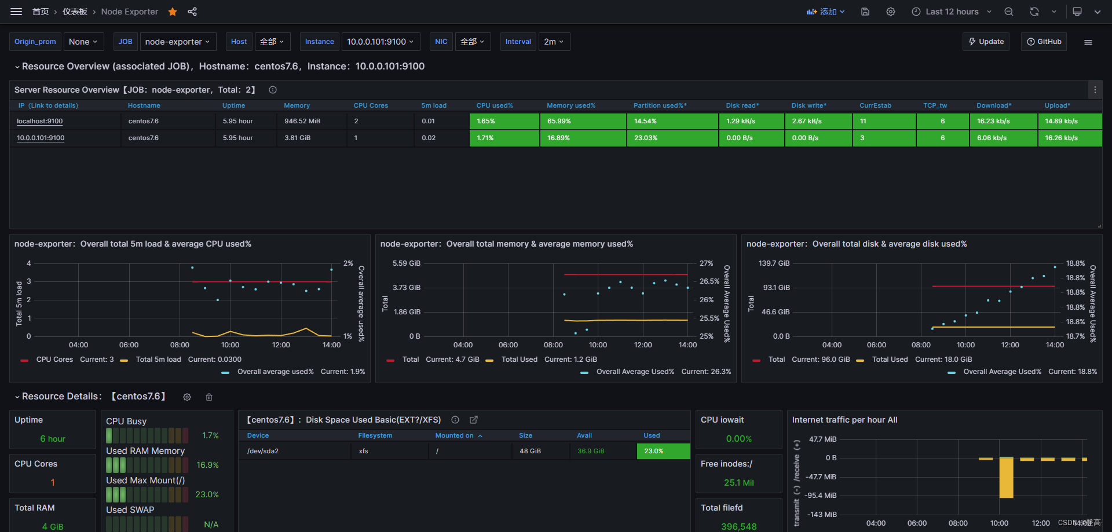Zoom out the time range
The height and width of the screenshot is (532, 1112).
pyautogui.click(x=1009, y=12)
